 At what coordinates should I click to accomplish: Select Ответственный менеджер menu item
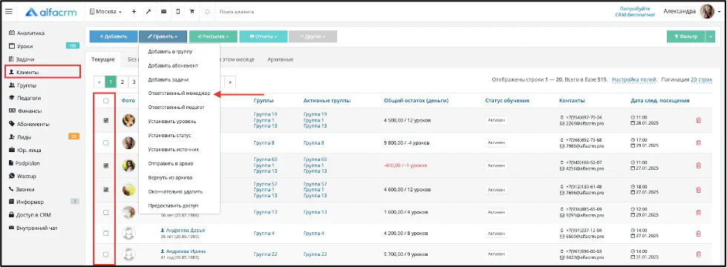[179, 93]
